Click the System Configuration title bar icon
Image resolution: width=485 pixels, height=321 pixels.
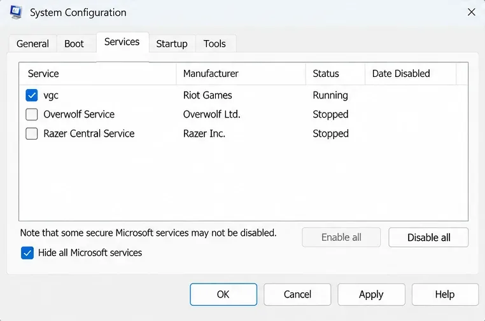click(15, 12)
